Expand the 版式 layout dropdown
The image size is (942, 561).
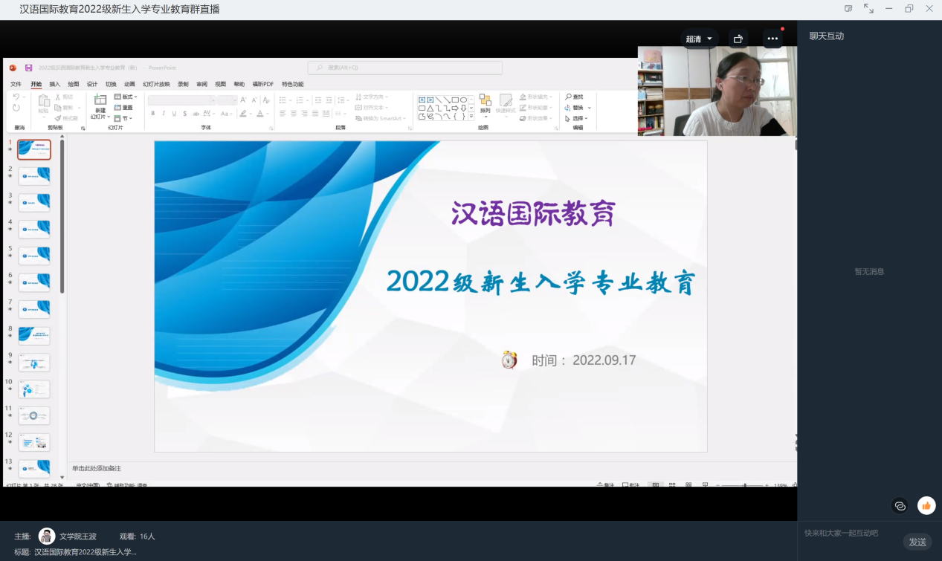[126, 97]
